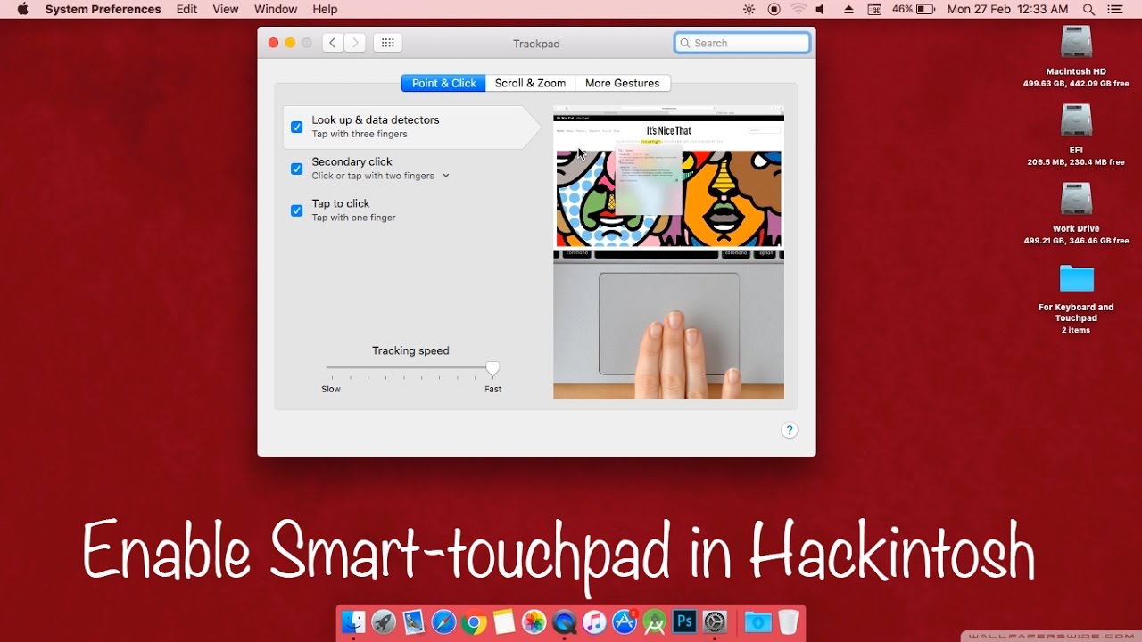Image resolution: width=1142 pixels, height=642 pixels.
Task: Open the Notes app in dock
Action: click(504, 621)
